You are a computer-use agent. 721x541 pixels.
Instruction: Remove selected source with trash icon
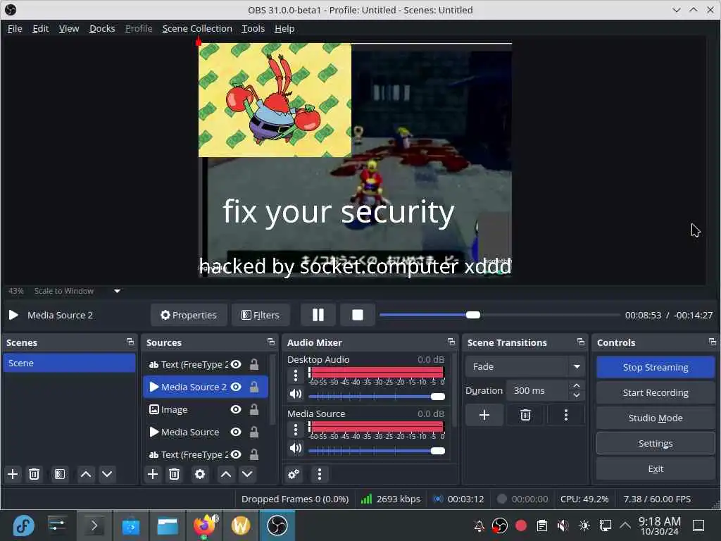tap(174, 474)
